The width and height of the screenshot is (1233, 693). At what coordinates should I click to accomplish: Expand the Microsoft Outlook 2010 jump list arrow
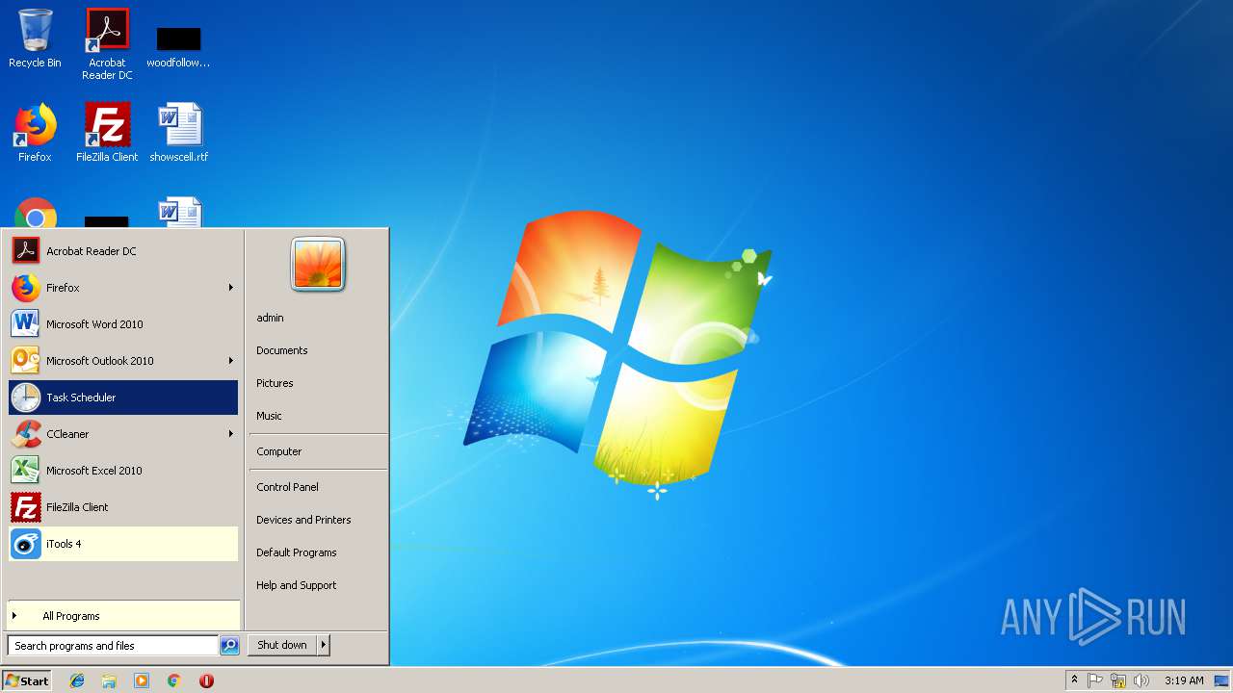(231, 361)
